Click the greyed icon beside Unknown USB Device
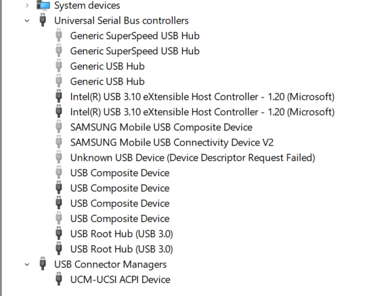392x296 pixels. coord(59,157)
